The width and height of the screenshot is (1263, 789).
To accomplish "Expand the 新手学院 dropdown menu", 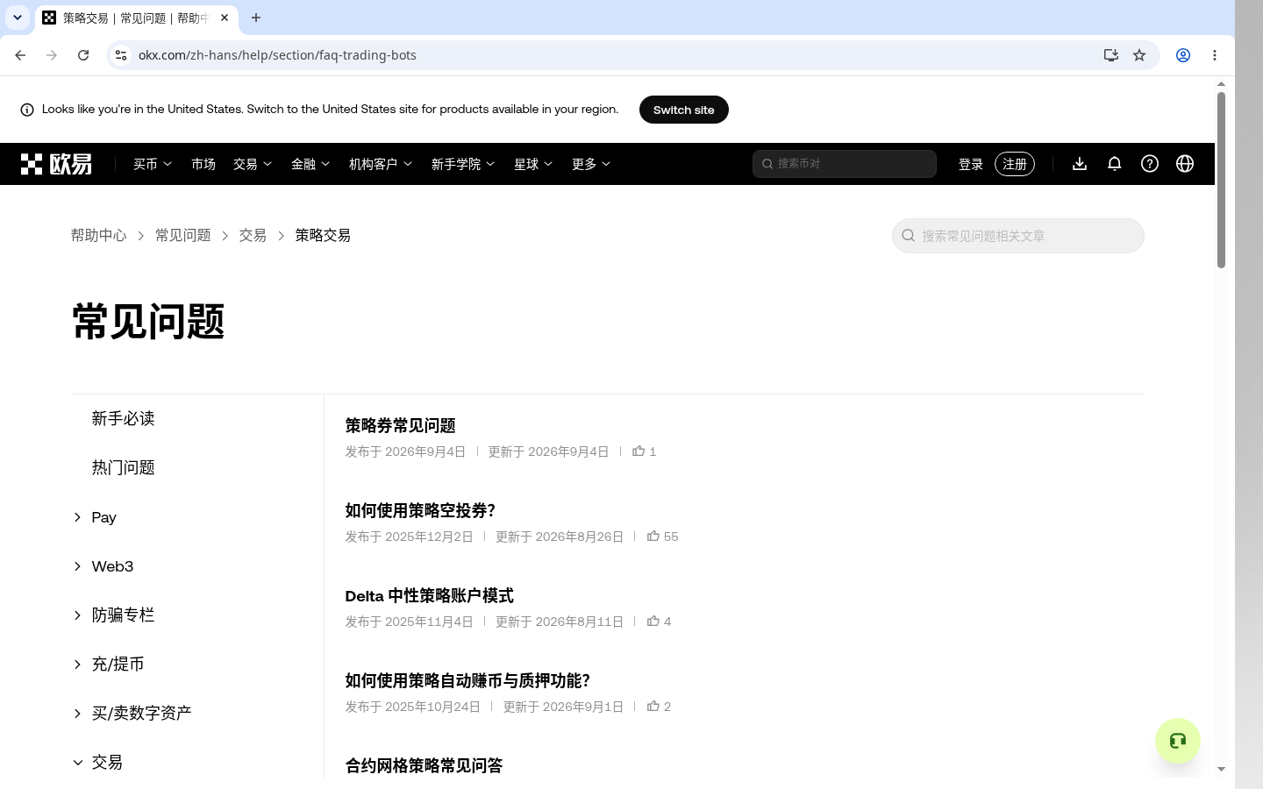I will (463, 164).
